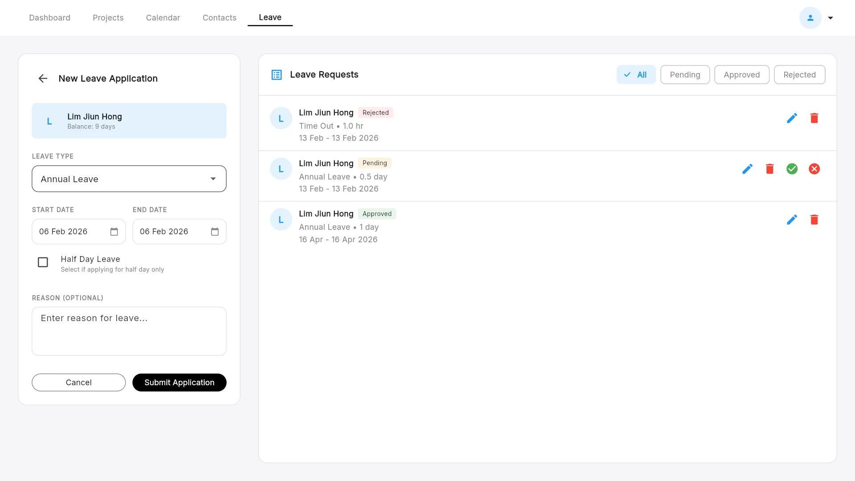Open the Start Date calendar picker icon
855x481 pixels.
click(x=114, y=232)
